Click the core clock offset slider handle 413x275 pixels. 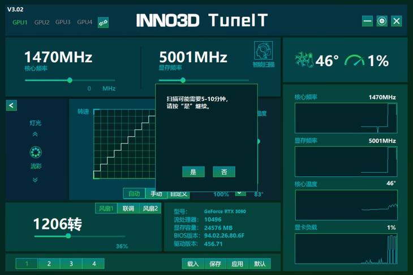[70, 80]
